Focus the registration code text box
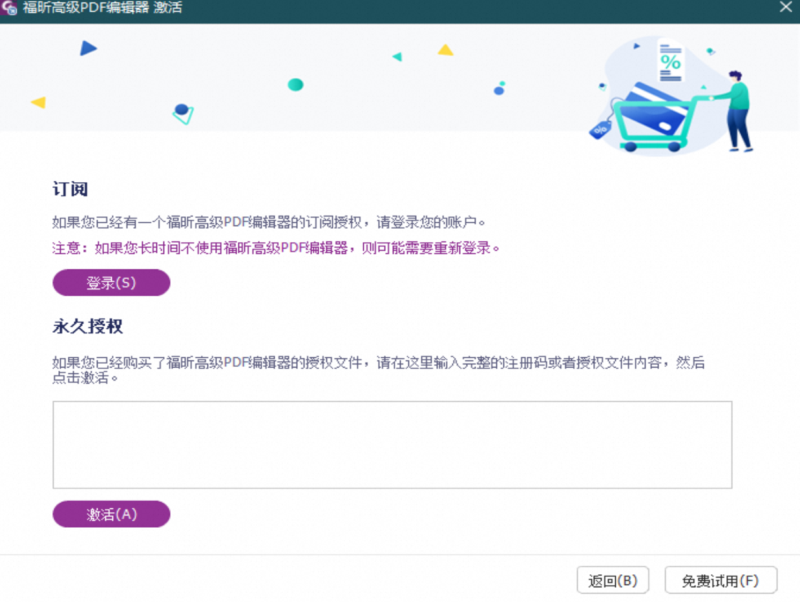 pyautogui.click(x=392, y=445)
